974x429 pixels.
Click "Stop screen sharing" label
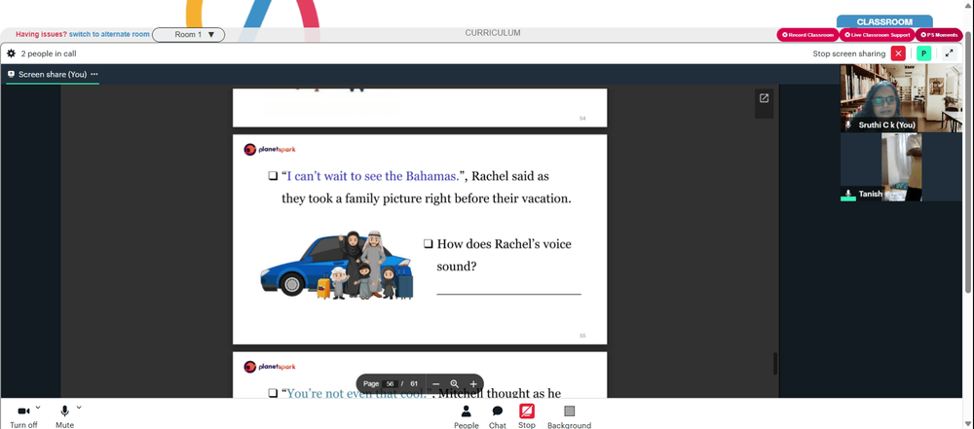(848, 54)
